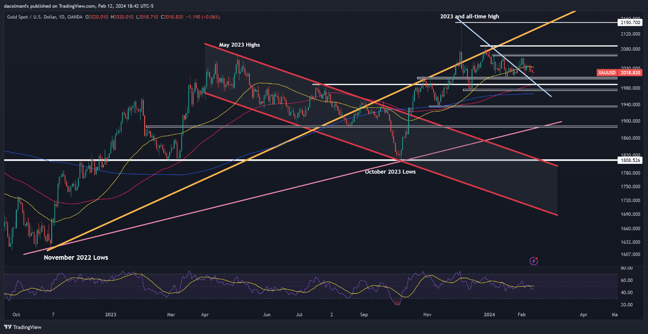Click the 1660.000 price axis value
This screenshot has height=334, width=648.
(x=631, y=229)
